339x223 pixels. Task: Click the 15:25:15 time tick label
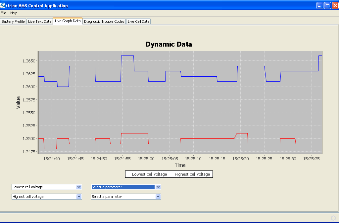pyautogui.click(x=217, y=159)
